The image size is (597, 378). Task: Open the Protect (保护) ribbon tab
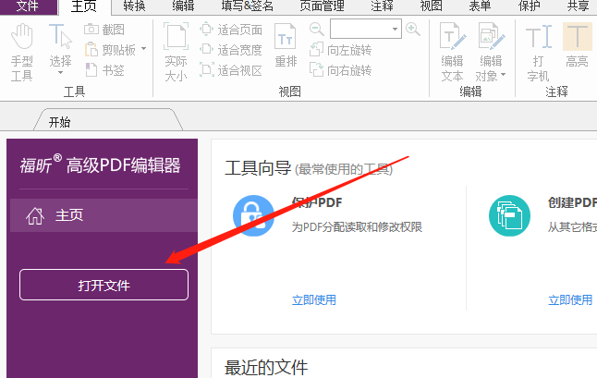[530, 6]
